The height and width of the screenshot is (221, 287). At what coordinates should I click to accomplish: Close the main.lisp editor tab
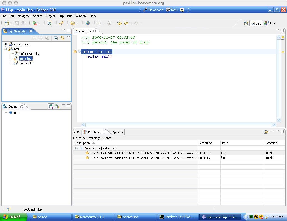pyautogui.click(x=94, y=31)
